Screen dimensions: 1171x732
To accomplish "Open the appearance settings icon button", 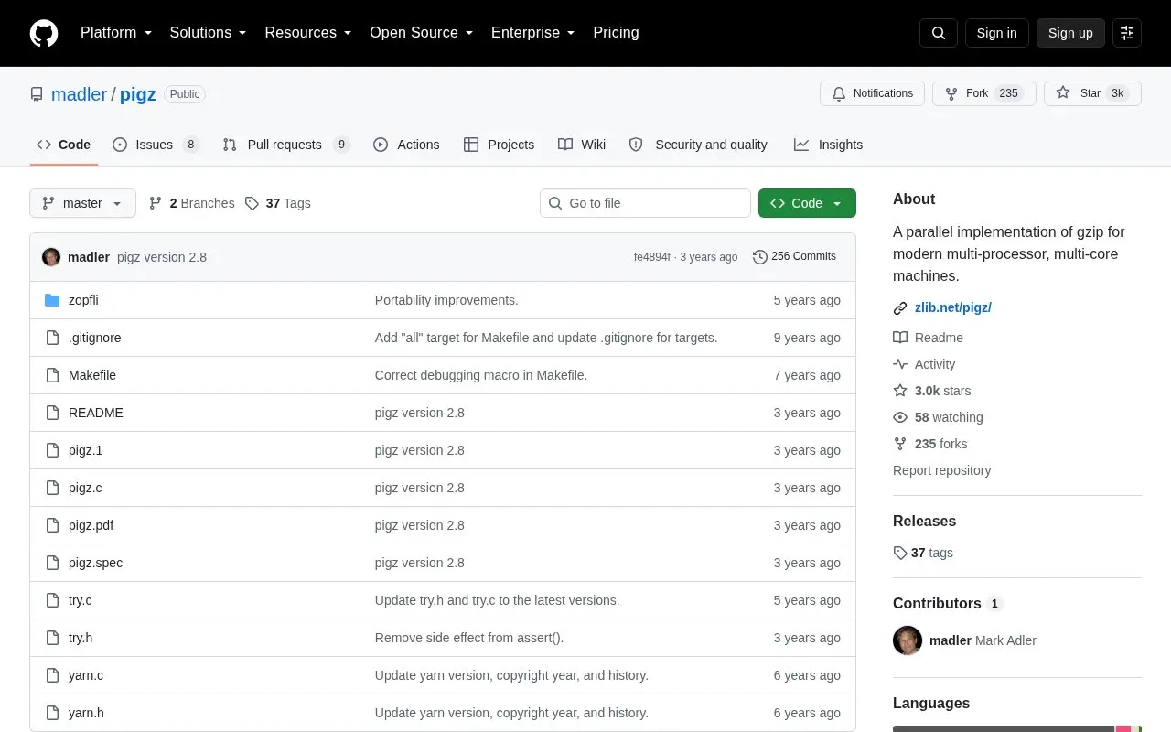I will [x=1127, y=33].
